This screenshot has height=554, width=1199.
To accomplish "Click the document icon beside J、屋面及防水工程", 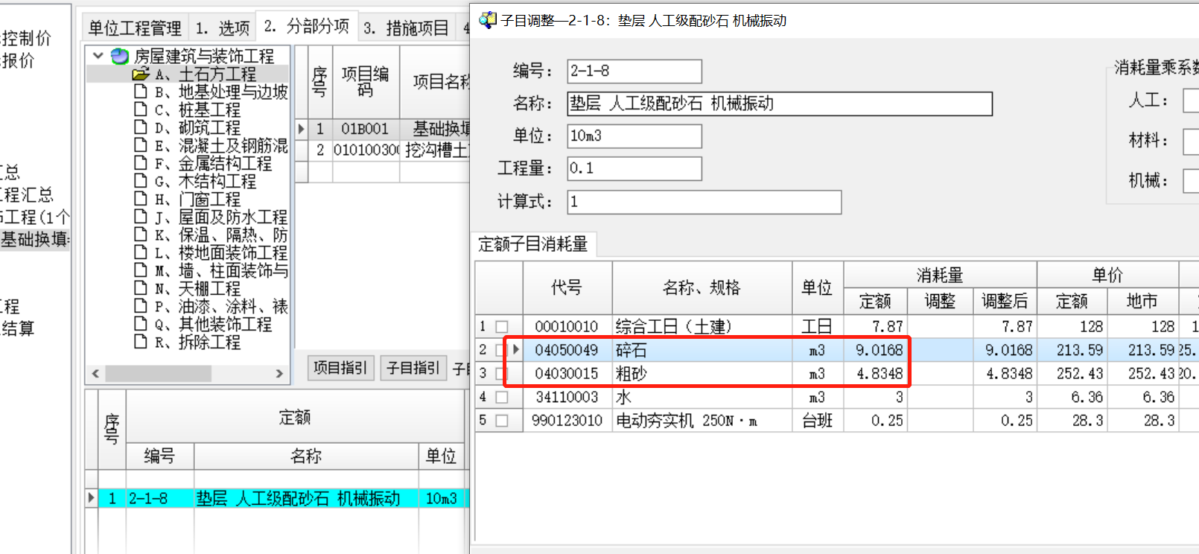I will (x=140, y=216).
